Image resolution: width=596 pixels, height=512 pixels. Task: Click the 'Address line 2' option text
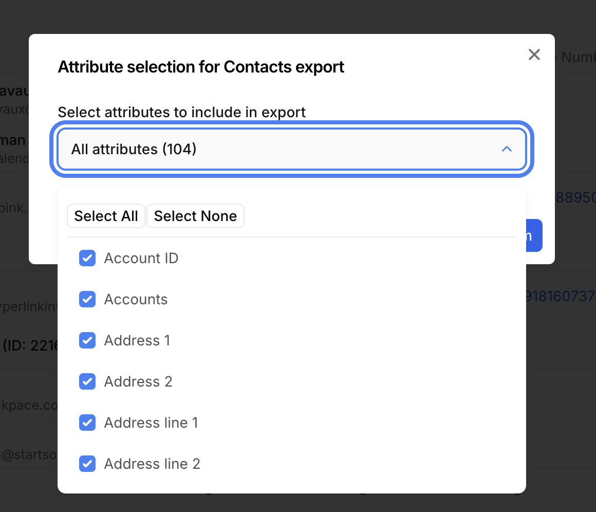tap(152, 464)
